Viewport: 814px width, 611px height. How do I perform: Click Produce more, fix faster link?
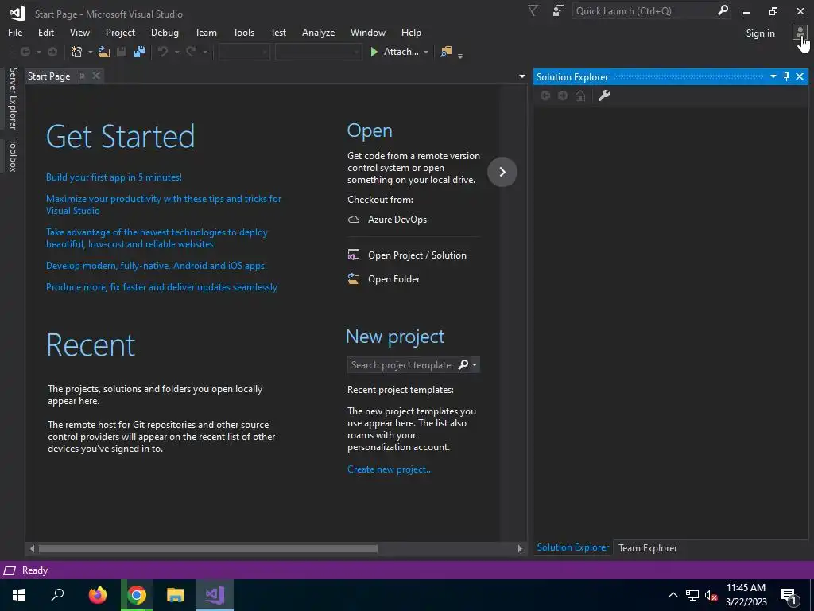[161, 286]
